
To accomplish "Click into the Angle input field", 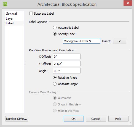I will click(67, 71).
